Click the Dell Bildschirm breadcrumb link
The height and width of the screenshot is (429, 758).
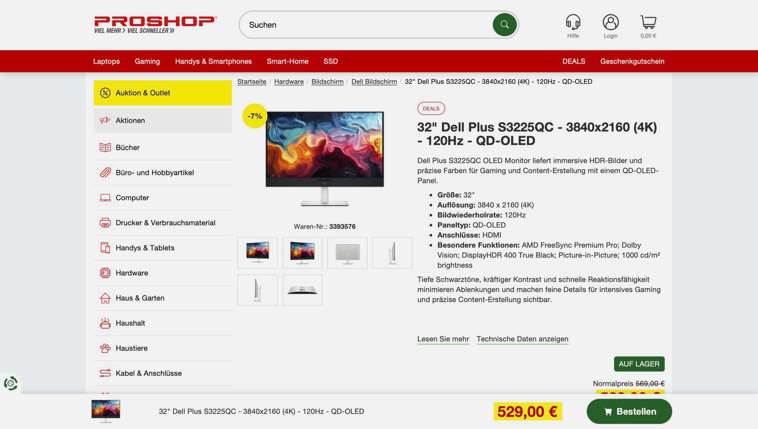point(374,82)
